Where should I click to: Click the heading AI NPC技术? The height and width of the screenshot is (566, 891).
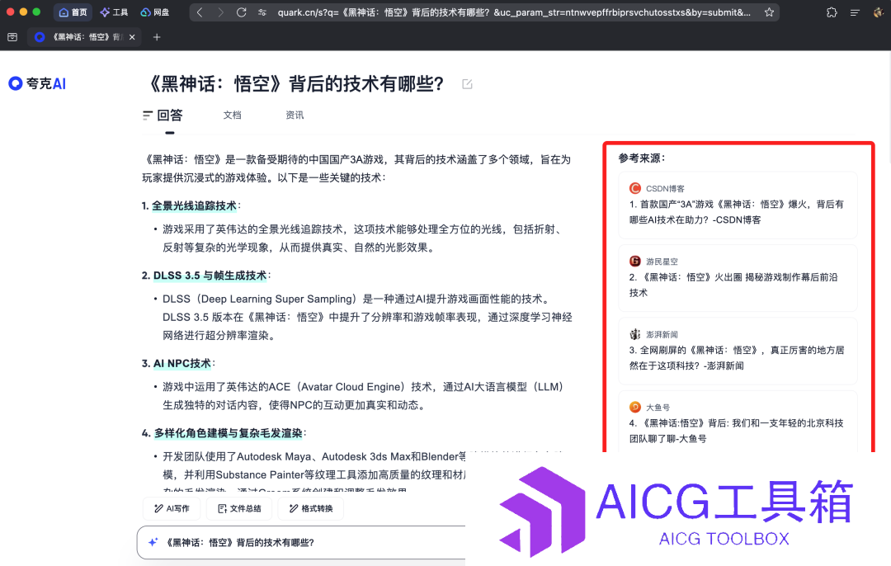181,364
